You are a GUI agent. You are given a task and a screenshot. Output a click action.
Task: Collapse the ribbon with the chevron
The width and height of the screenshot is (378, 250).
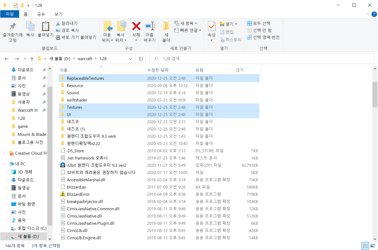coord(367,14)
